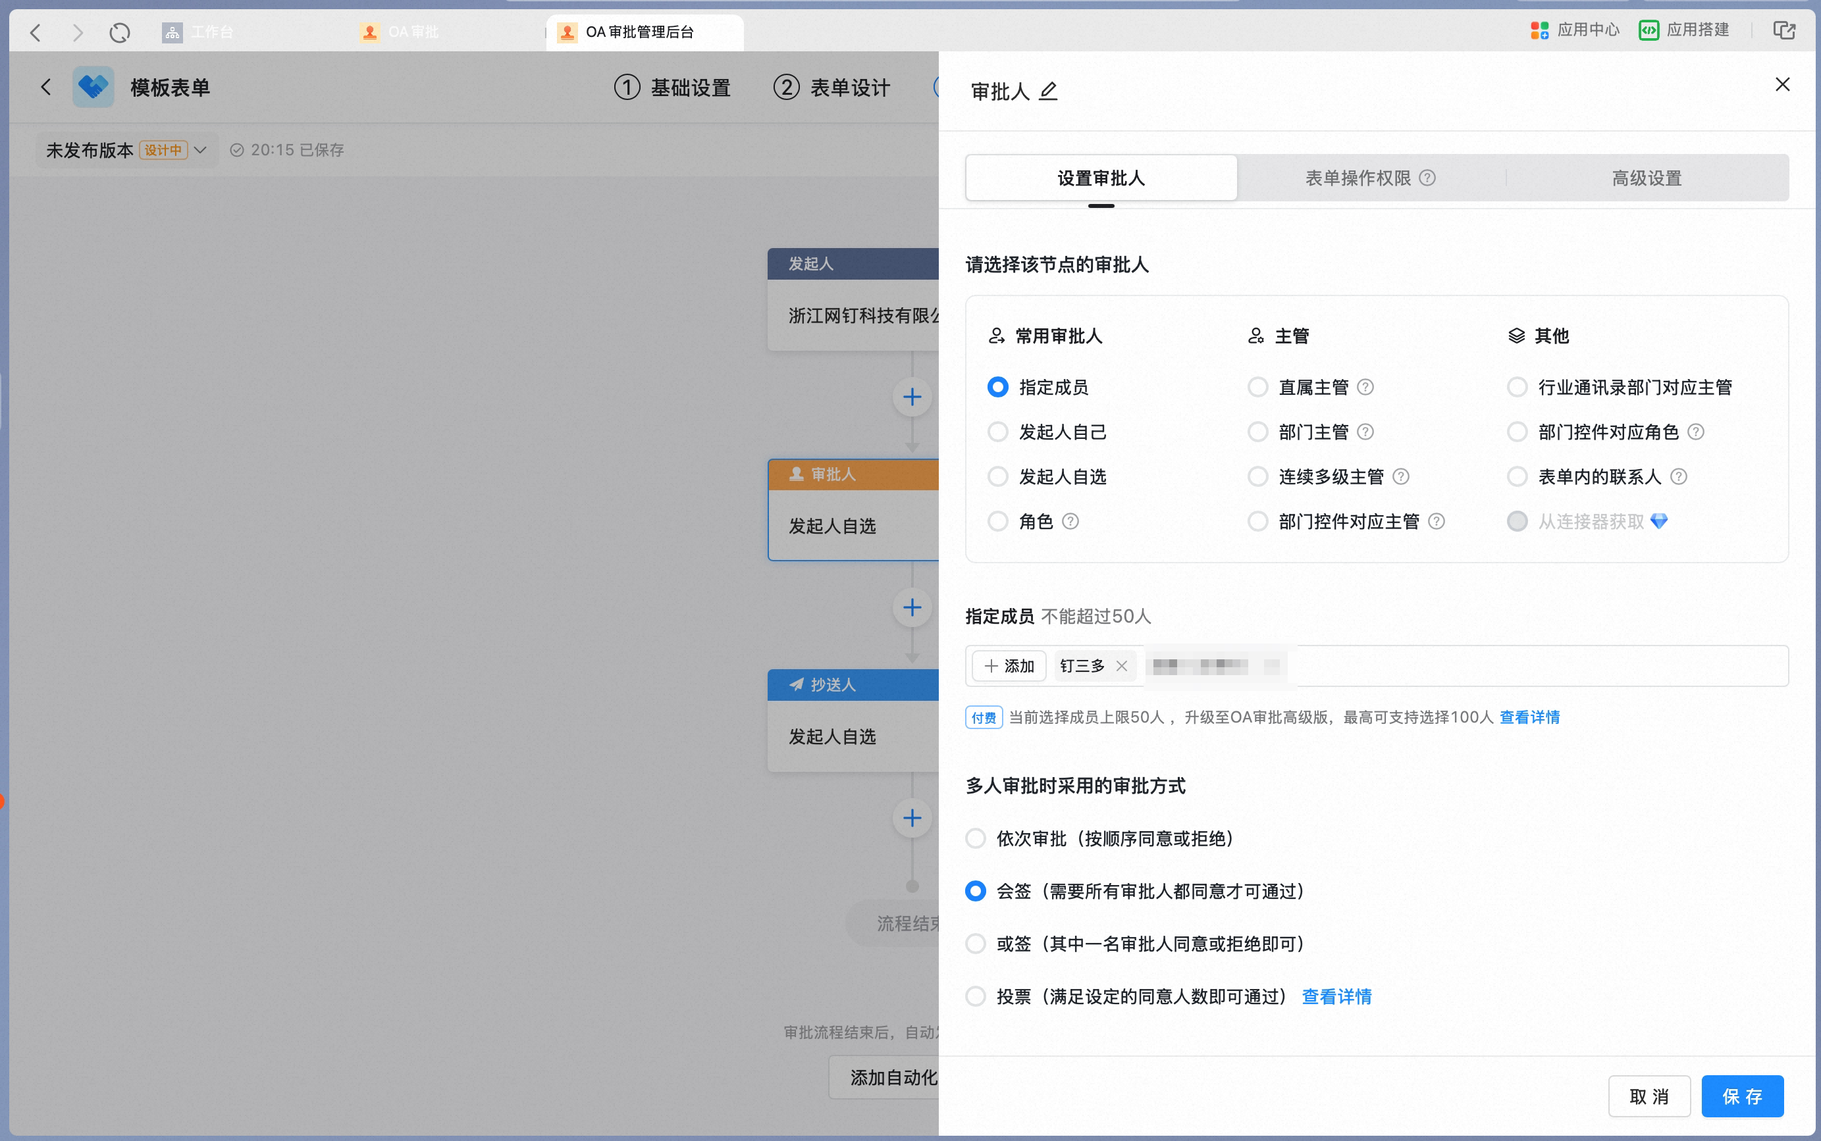This screenshot has height=1141, width=1821.
Task: Select the 发起人自己 radio option
Action: pos(998,432)
